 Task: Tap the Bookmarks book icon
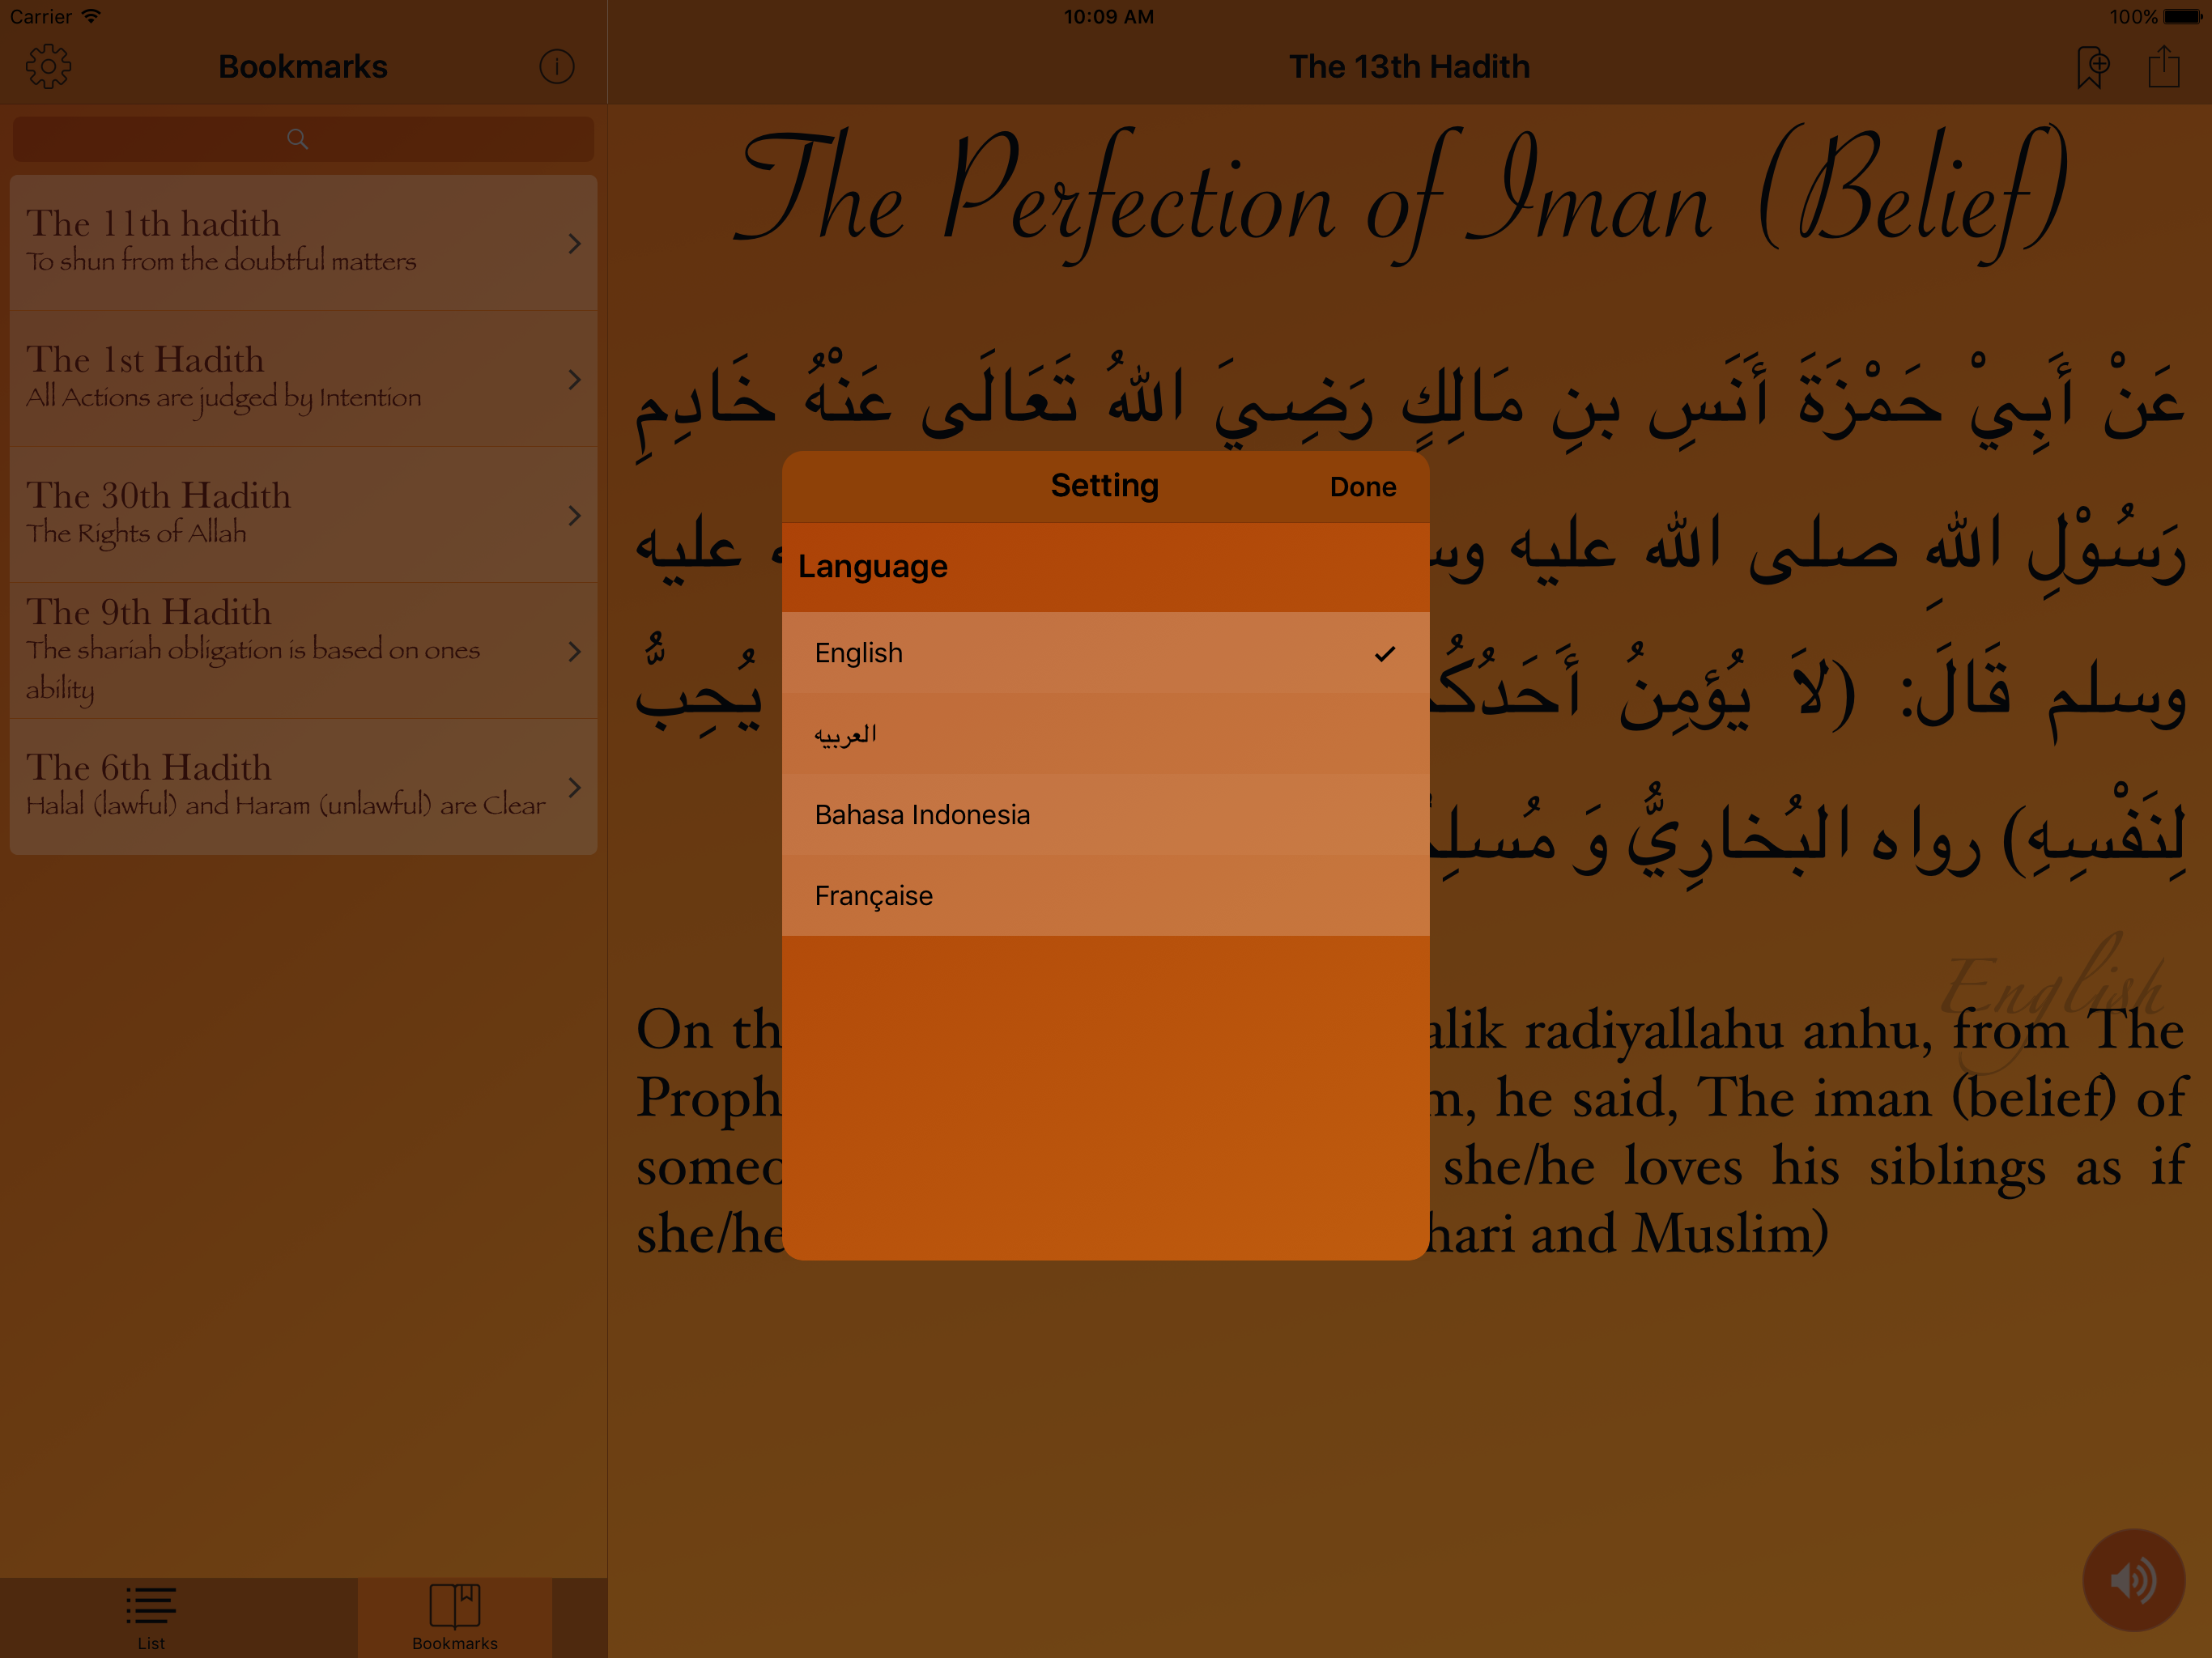pos(455,1606)
